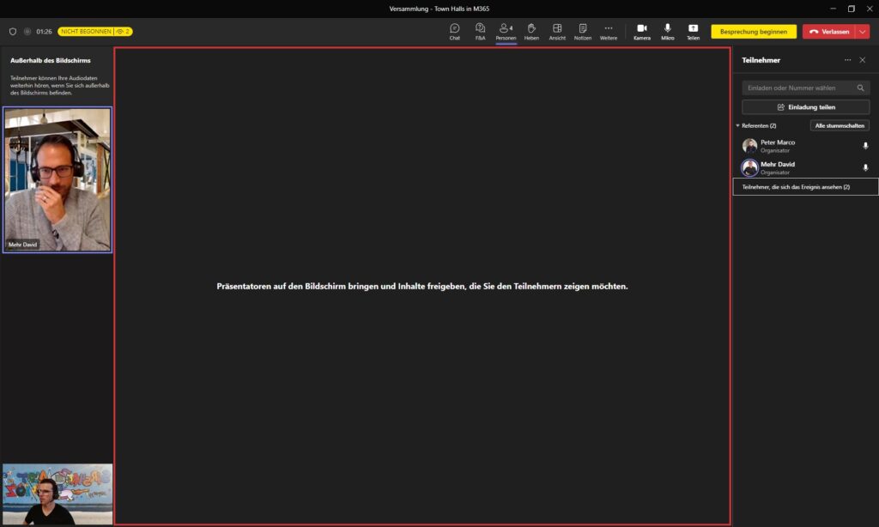Click the meeting timer 01:26
This screenshot has width=879, height=527.
[45, 32]
